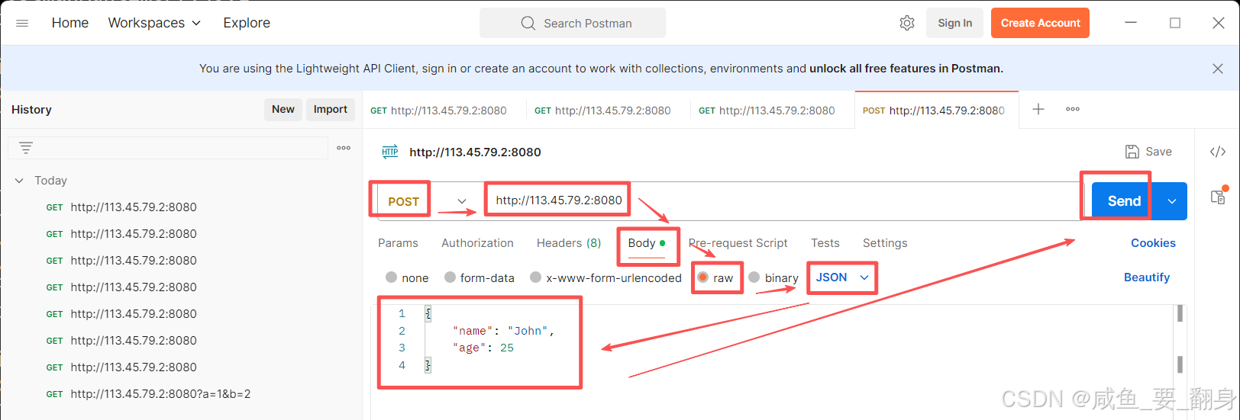Click the New button in History
Screen dimensions: 1240x420
[283, 109]
